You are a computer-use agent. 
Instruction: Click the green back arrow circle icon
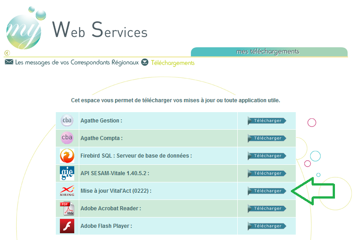pos(7,53)
